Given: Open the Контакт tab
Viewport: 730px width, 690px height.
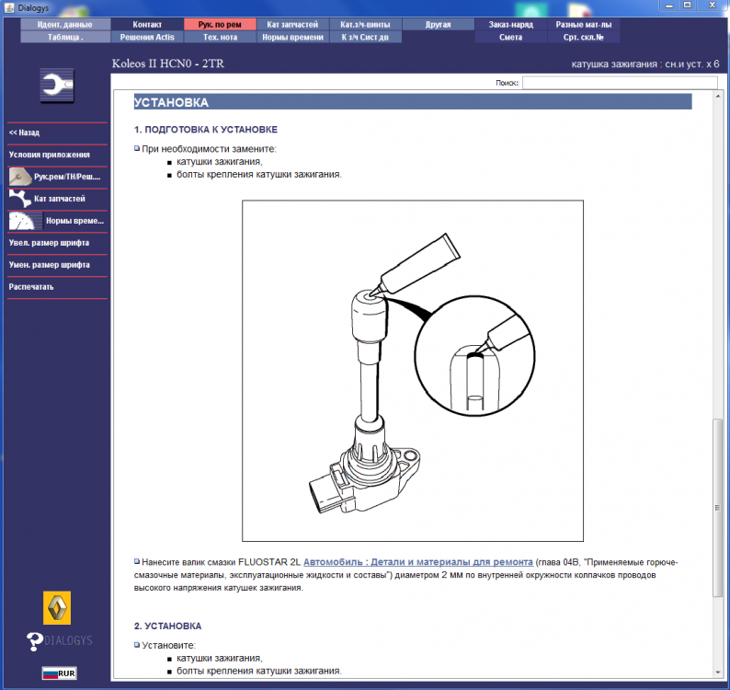Looking at the screenshot, I should click(147, 24).
